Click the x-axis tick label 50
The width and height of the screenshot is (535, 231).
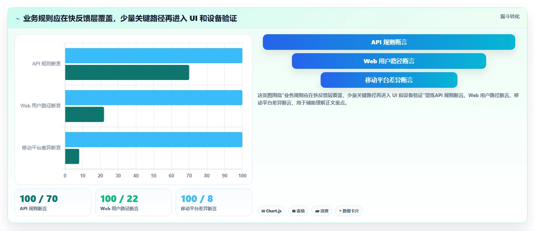tap(154, 176)
